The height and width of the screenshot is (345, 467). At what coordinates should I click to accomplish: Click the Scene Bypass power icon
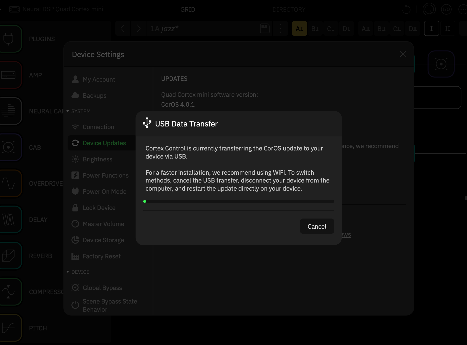75,305
